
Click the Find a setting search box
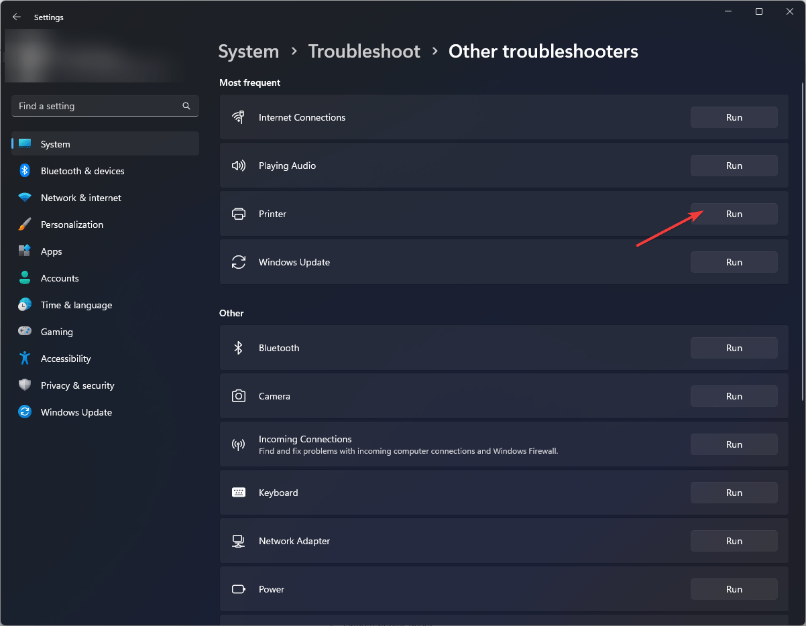click(105, 106)
